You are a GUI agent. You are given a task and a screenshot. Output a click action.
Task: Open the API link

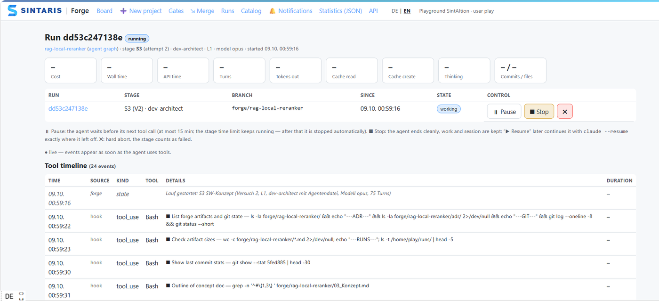(373, 11)
